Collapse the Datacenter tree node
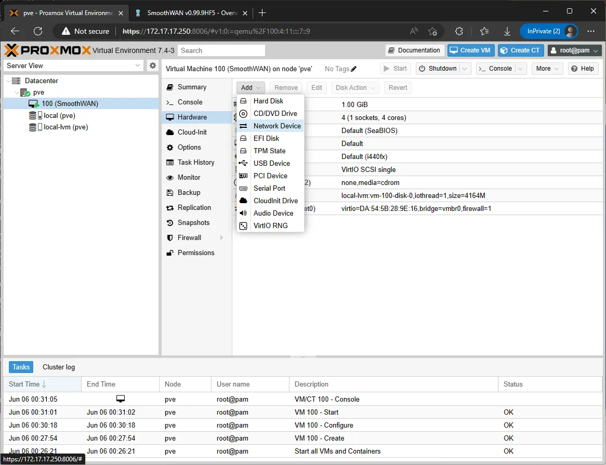606x465 pixels. [x=8, y=81]
